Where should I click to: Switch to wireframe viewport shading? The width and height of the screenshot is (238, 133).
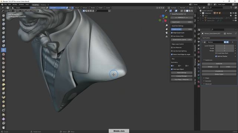(185, 11)
